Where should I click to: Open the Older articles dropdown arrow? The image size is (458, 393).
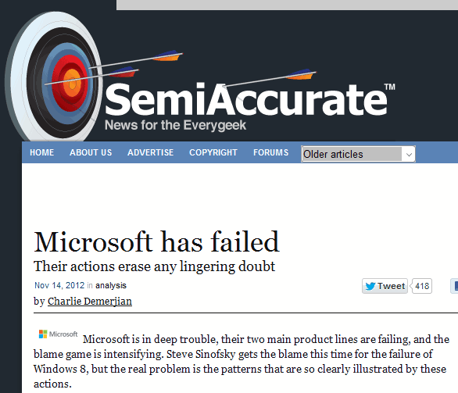pos(409,154)
